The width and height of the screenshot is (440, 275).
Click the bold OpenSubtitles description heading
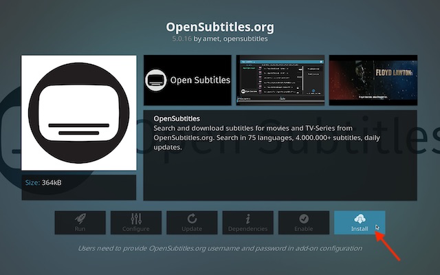[x=177, y=119]
